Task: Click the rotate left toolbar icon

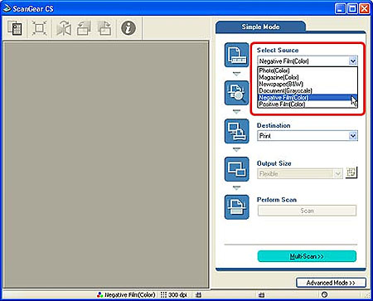Action: pyautogui.click(x=84, y=28)
